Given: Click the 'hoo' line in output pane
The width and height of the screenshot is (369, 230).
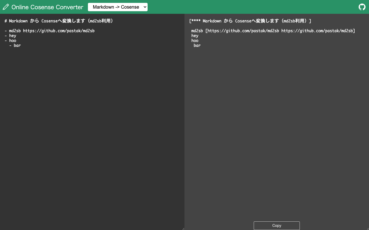Looking at the screenshot, I should (x=195, y=41).
